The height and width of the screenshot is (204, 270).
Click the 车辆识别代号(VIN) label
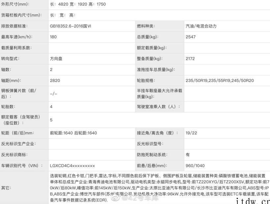tap(22, 166)
